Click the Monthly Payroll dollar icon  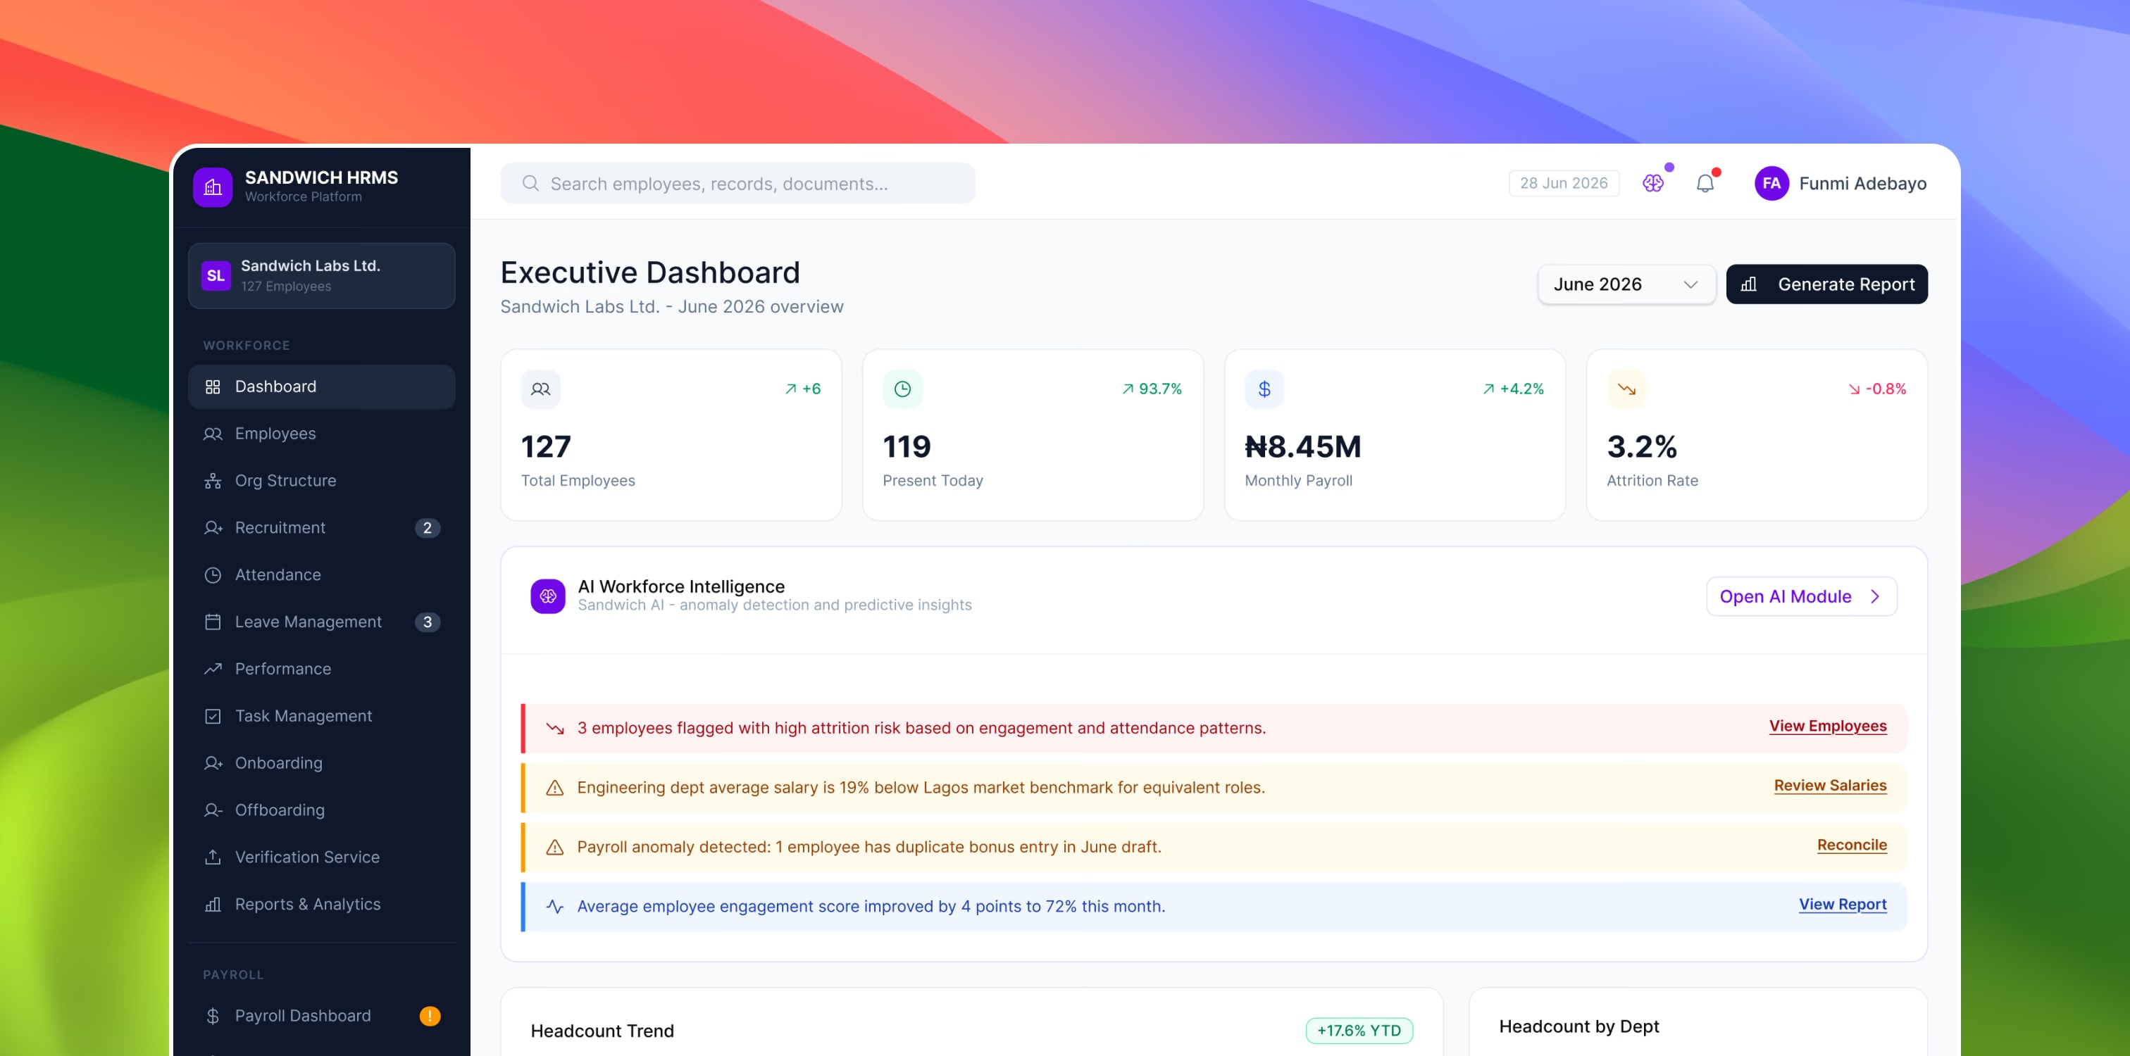pyautogui.click(x=1264, y=389)
